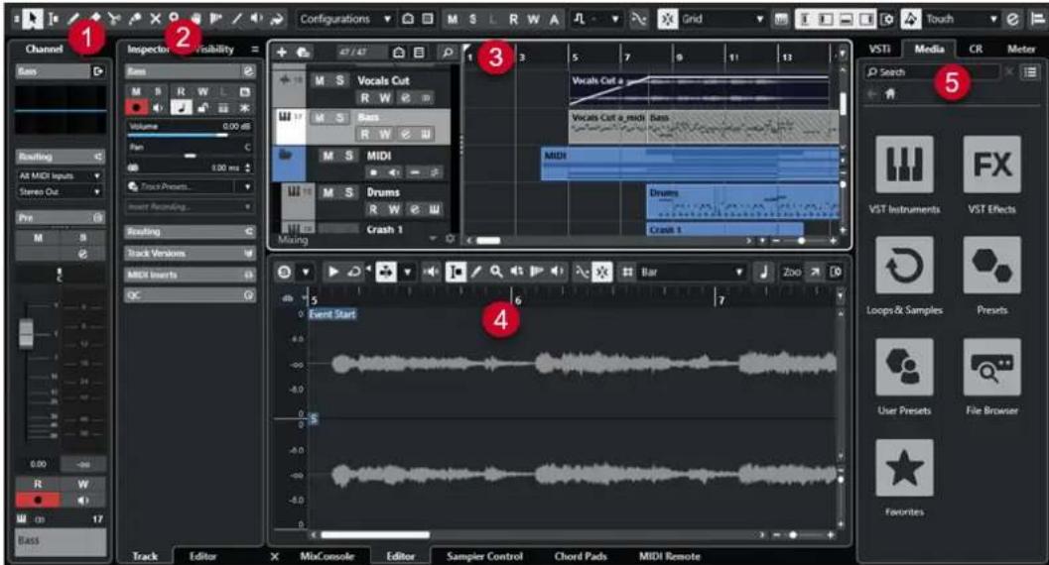
Task: Open the All MIDI Inputs dropdown
Action: (60, 175)
